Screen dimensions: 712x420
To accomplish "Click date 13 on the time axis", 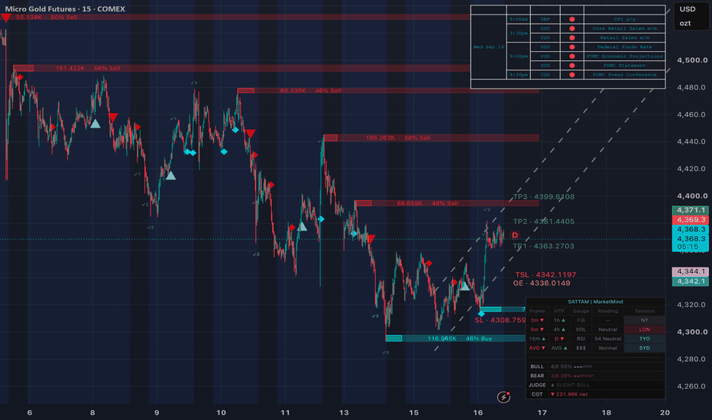I will coord(344,412).
